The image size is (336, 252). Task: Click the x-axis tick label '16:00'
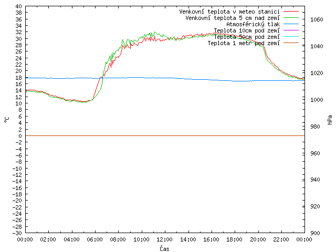pos(211,239)
